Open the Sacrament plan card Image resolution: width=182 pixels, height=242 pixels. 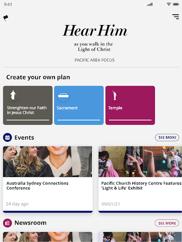pos(79,105)
